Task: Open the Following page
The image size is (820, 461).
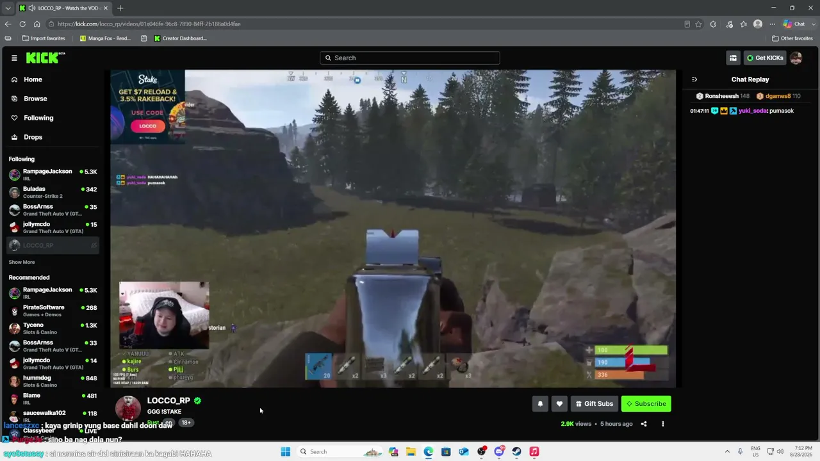Action: click(38, 118)
